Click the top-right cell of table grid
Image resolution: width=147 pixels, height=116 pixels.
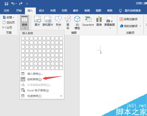click(61, 38)
